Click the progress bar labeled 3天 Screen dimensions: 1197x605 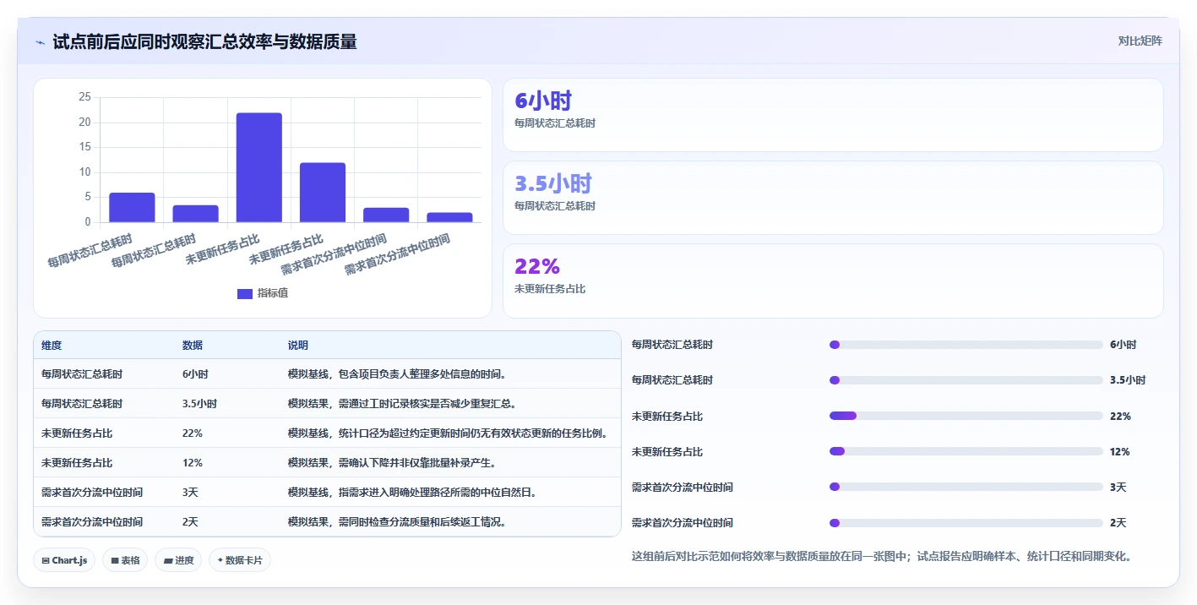[x=966, y=487]
